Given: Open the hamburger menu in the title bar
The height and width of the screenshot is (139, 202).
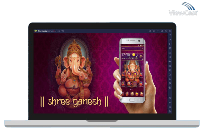Looking at the screenshot, I should pos(154,31).
